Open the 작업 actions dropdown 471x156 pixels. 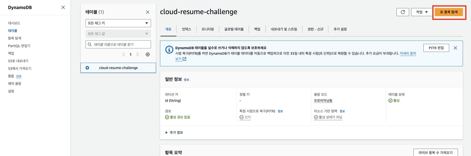click(x=422, y=12)
